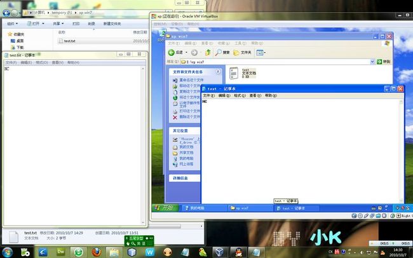Open the Organize (组织) dropdown in Windows 7 Explorer
Image resolution: width=413 pixels, height=258 pixels.
coord(12,24)
